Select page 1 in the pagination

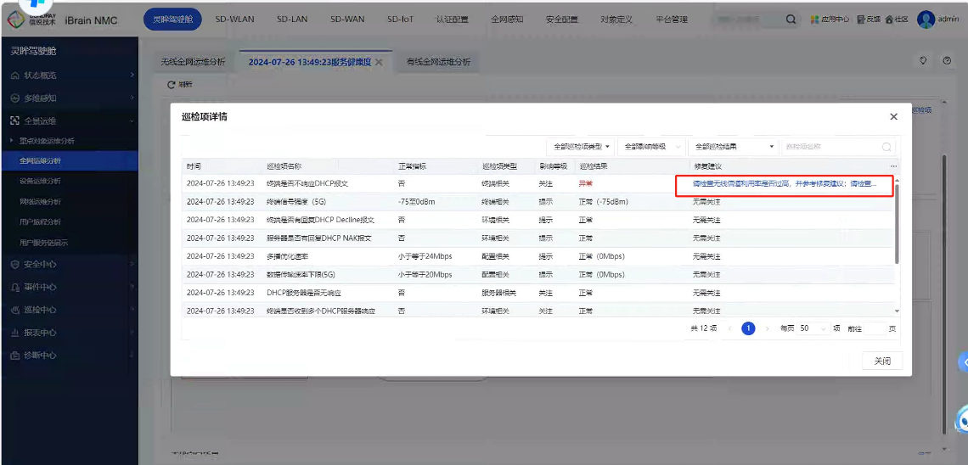tap(748, 328)
